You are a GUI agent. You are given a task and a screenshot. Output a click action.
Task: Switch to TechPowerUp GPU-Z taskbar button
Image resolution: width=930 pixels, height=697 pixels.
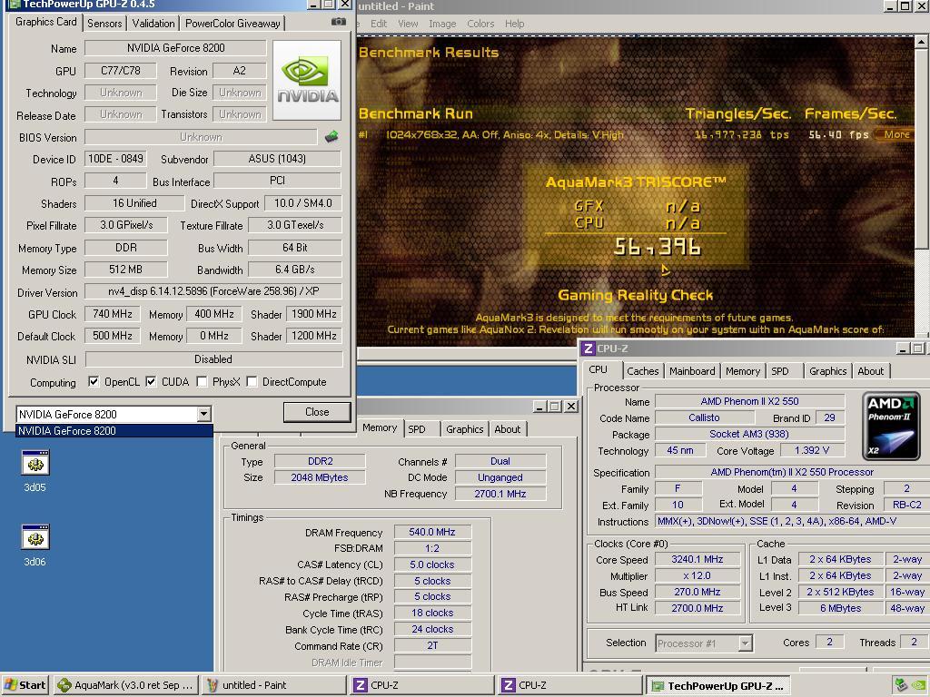(718, 685)
